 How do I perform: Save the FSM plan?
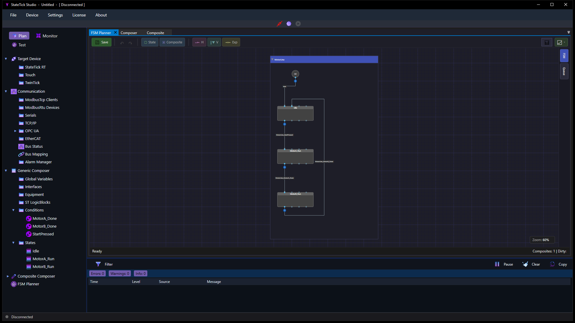[102, 42]
